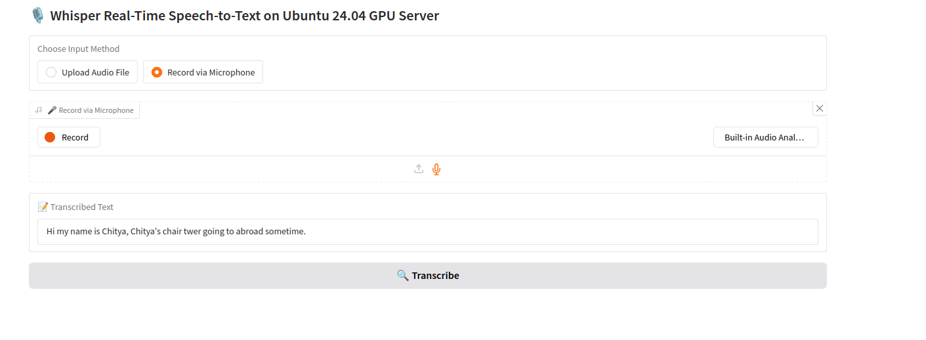Image resolution: width=926 pixels, height=340 pixels.
Task: Click the music note icon in audio label
Action: (39, 110)
